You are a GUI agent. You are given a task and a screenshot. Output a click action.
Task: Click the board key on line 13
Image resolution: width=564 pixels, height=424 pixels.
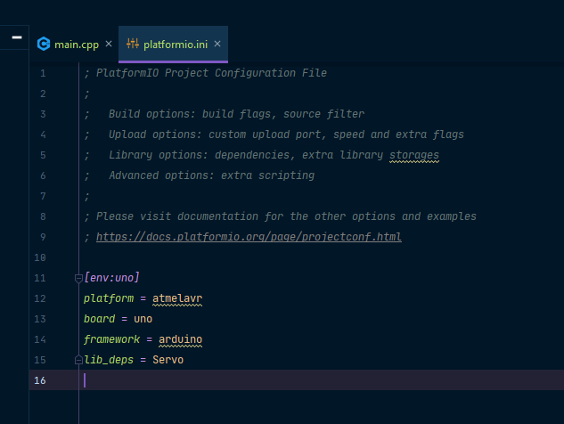pos(100,319)
